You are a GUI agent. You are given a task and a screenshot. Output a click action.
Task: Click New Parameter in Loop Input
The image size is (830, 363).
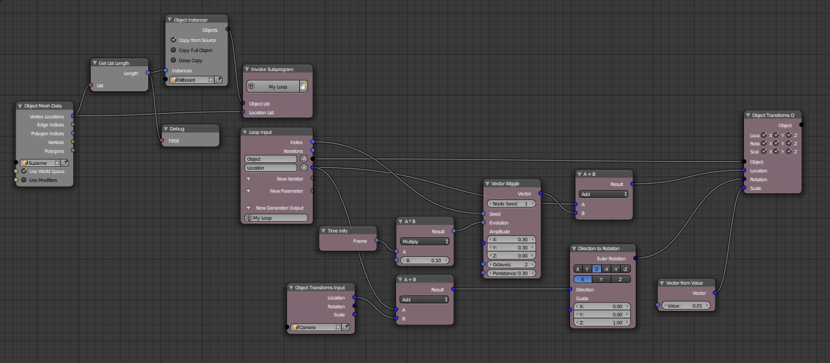pos(288,191)
